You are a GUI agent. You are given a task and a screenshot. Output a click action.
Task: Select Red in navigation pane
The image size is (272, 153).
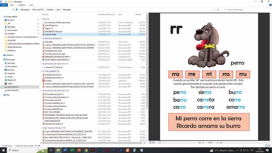[x=8, y=95]
